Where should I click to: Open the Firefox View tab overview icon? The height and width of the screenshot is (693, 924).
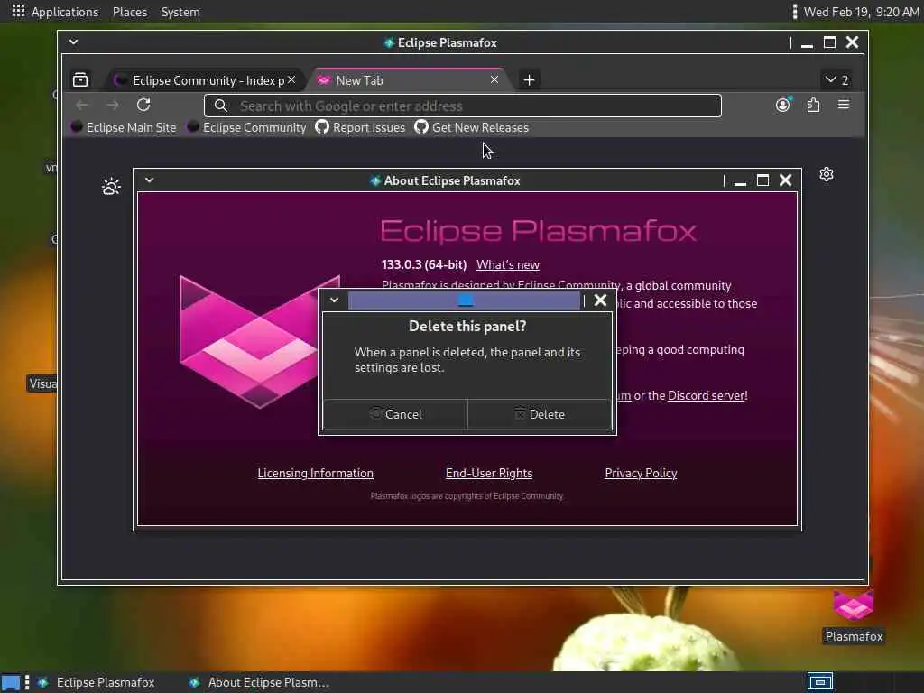80,79
